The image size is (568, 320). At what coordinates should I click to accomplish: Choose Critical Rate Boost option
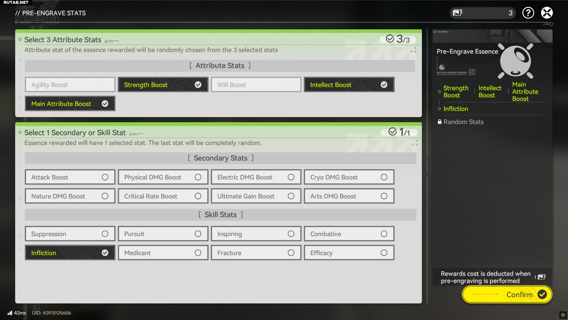click(x=163, y=196)
